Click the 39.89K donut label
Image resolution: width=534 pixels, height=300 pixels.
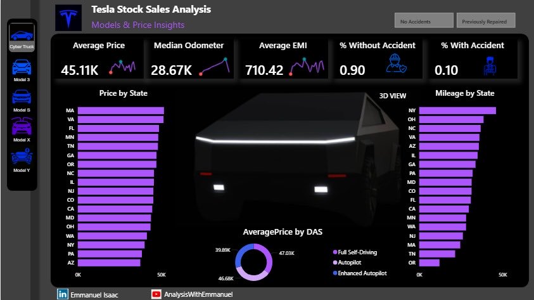pyautogui.click(x=223, y=250)
